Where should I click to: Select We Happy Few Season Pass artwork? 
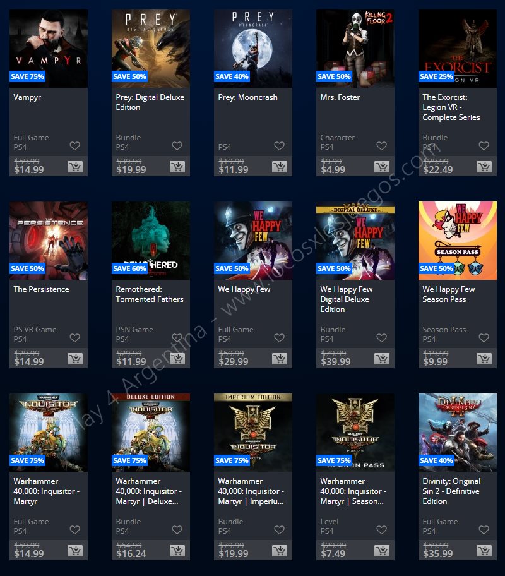[x=458, y=241]
